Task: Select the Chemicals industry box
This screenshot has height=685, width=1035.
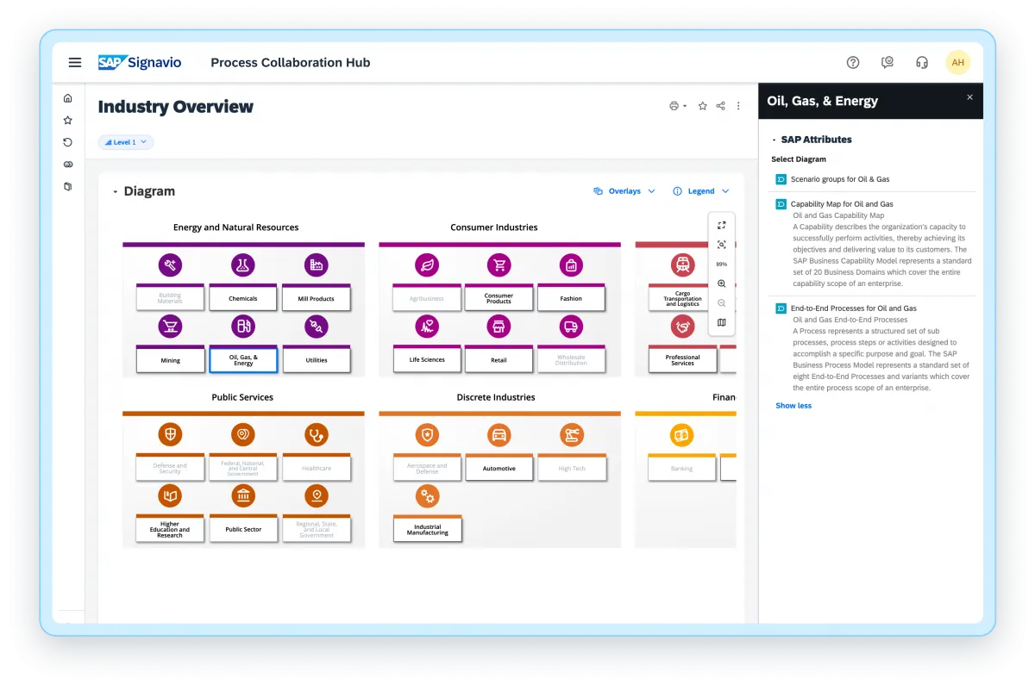Action: [x=243, y=298]
